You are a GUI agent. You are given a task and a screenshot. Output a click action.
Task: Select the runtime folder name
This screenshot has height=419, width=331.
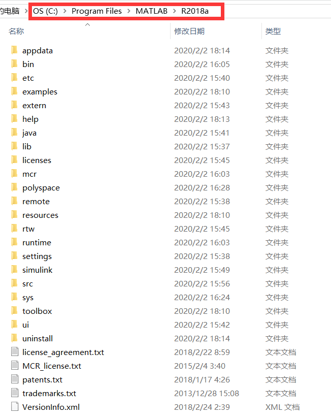click(x=37, y=243)
